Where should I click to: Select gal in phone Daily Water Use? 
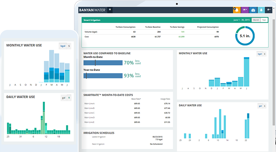click(63, 98)
